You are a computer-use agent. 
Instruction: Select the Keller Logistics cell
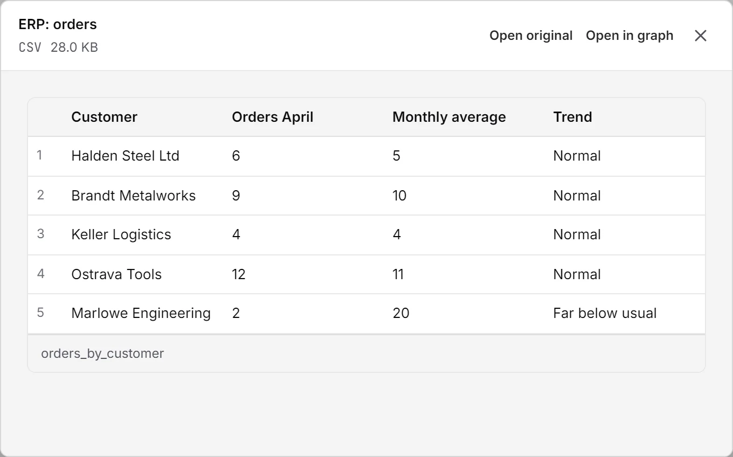121,234
